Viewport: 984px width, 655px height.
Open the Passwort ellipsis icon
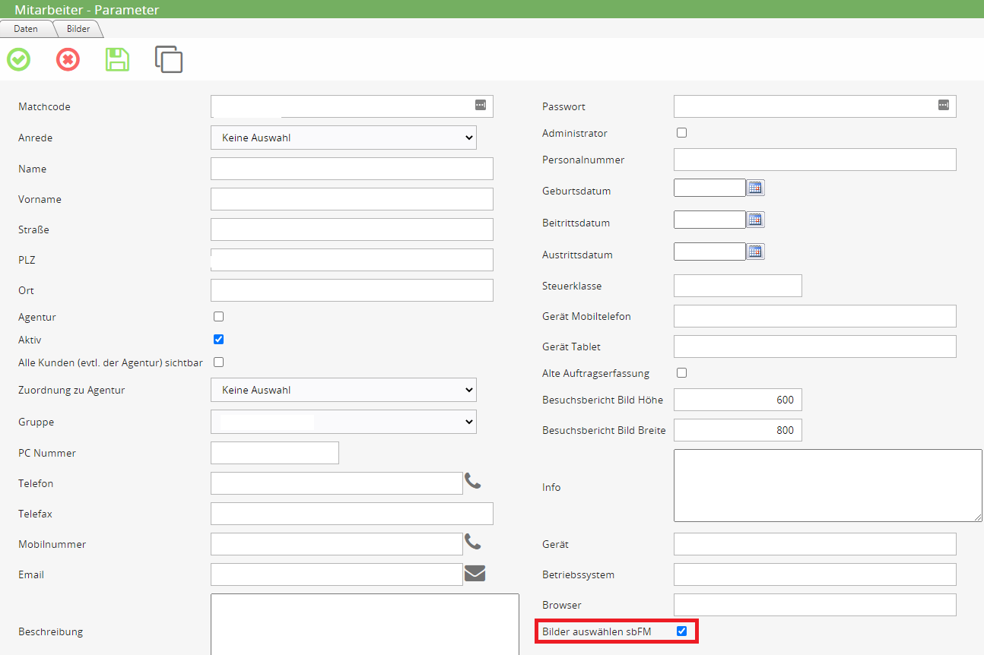pos(944,105)
